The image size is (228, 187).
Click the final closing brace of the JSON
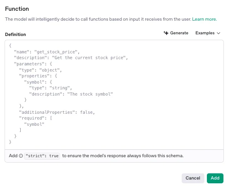pyautogui.click(x=10, y=142)
